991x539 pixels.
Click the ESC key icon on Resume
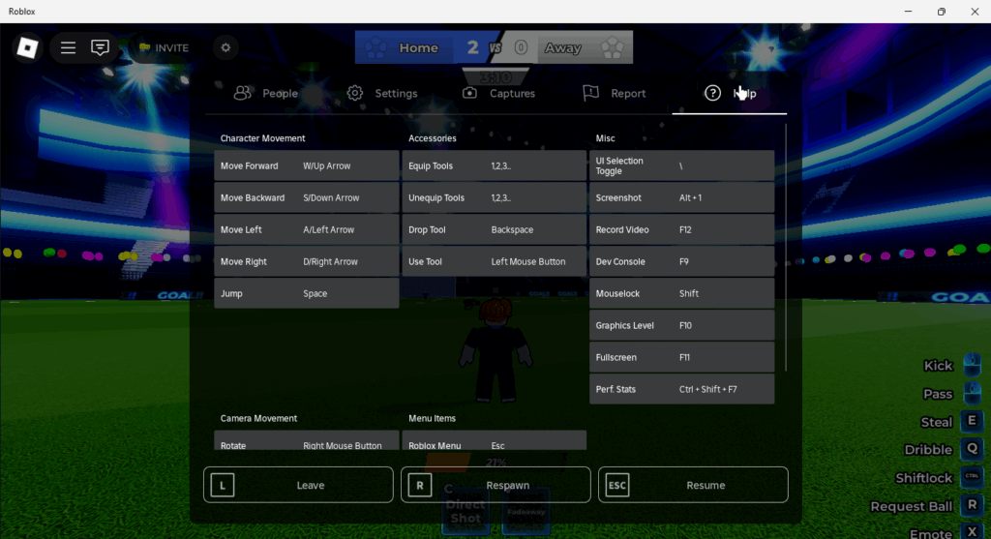coord(616,485)
